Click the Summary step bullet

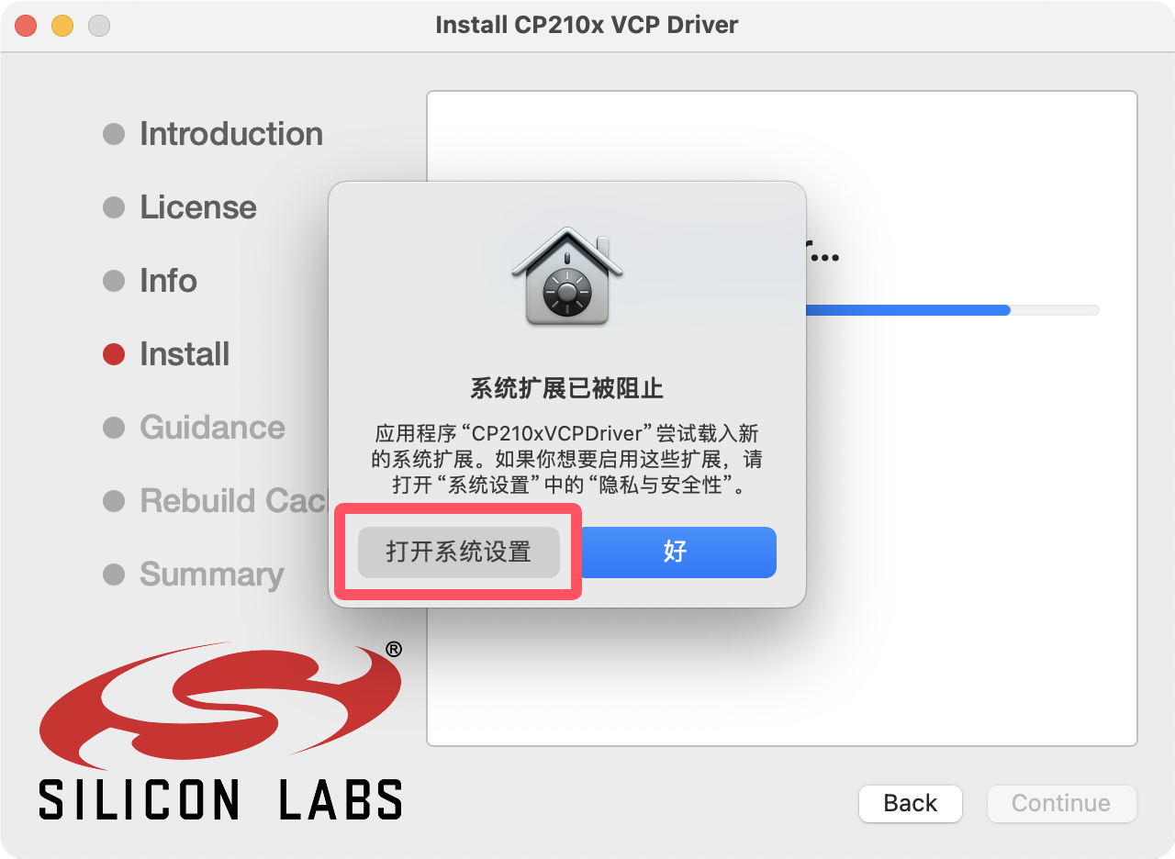pos(114,575)
